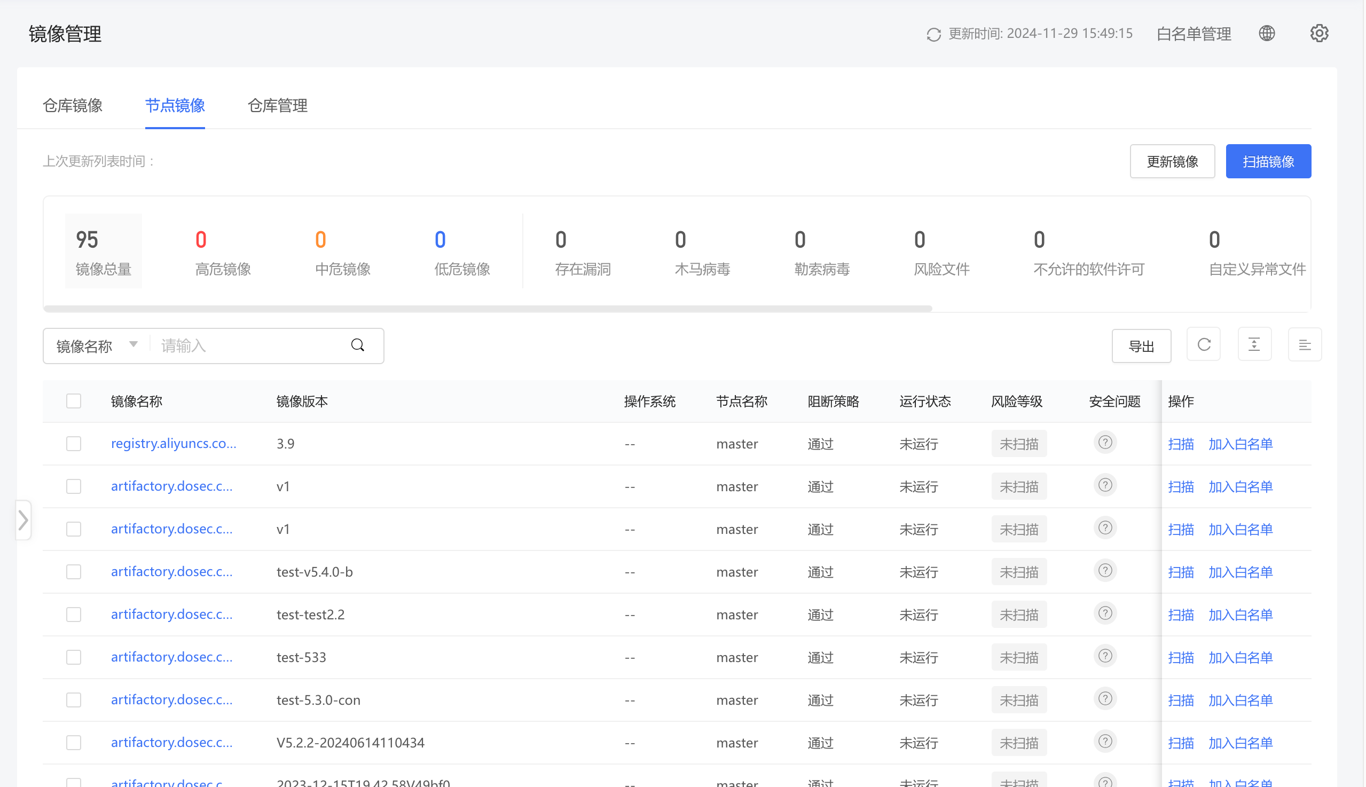Click the 镜像版本 column header
The height and width of the screenshot is (787, 1366).
coord(302,402)
